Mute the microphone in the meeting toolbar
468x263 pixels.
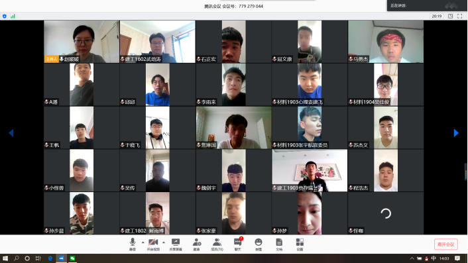[133, 244]
